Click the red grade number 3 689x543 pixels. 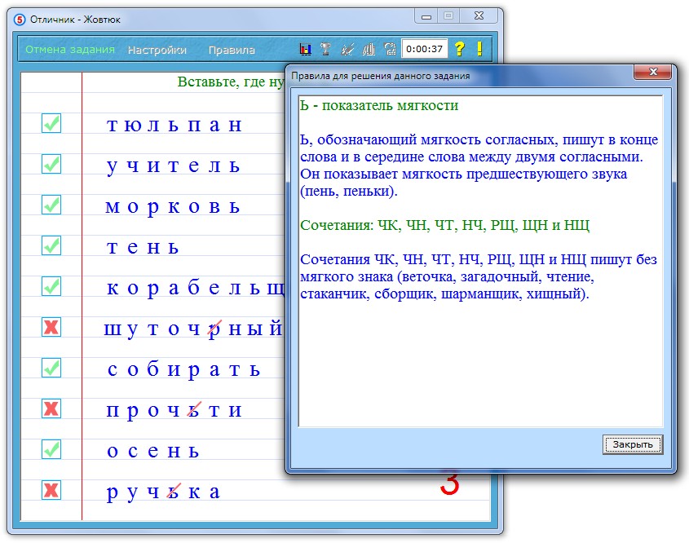pyautogui.click(x=449, y=483)
